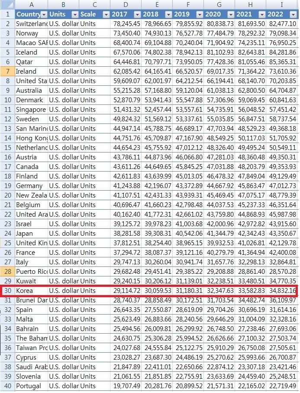Screen dimensions: 300x393
Task: Select column E header
Action: [x=157, y=4]
